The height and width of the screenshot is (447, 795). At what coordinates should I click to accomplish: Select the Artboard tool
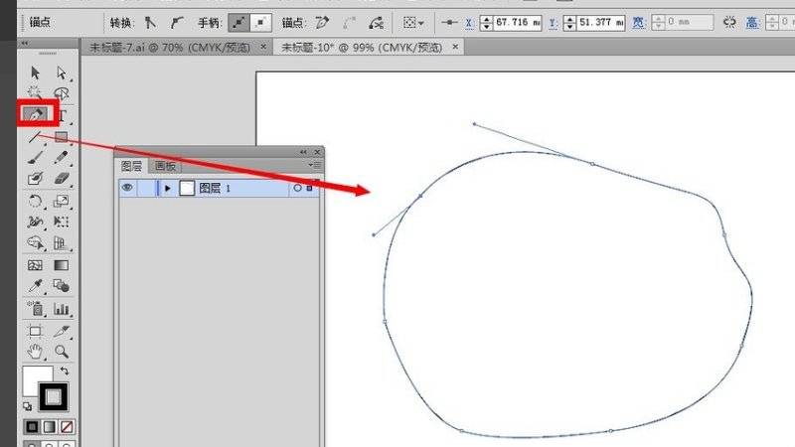point(35,331)
